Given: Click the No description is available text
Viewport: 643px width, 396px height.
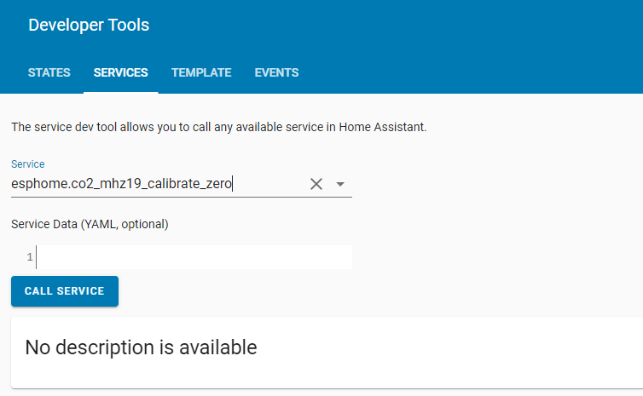Looking at the screenshot, I should pos(141,347).
